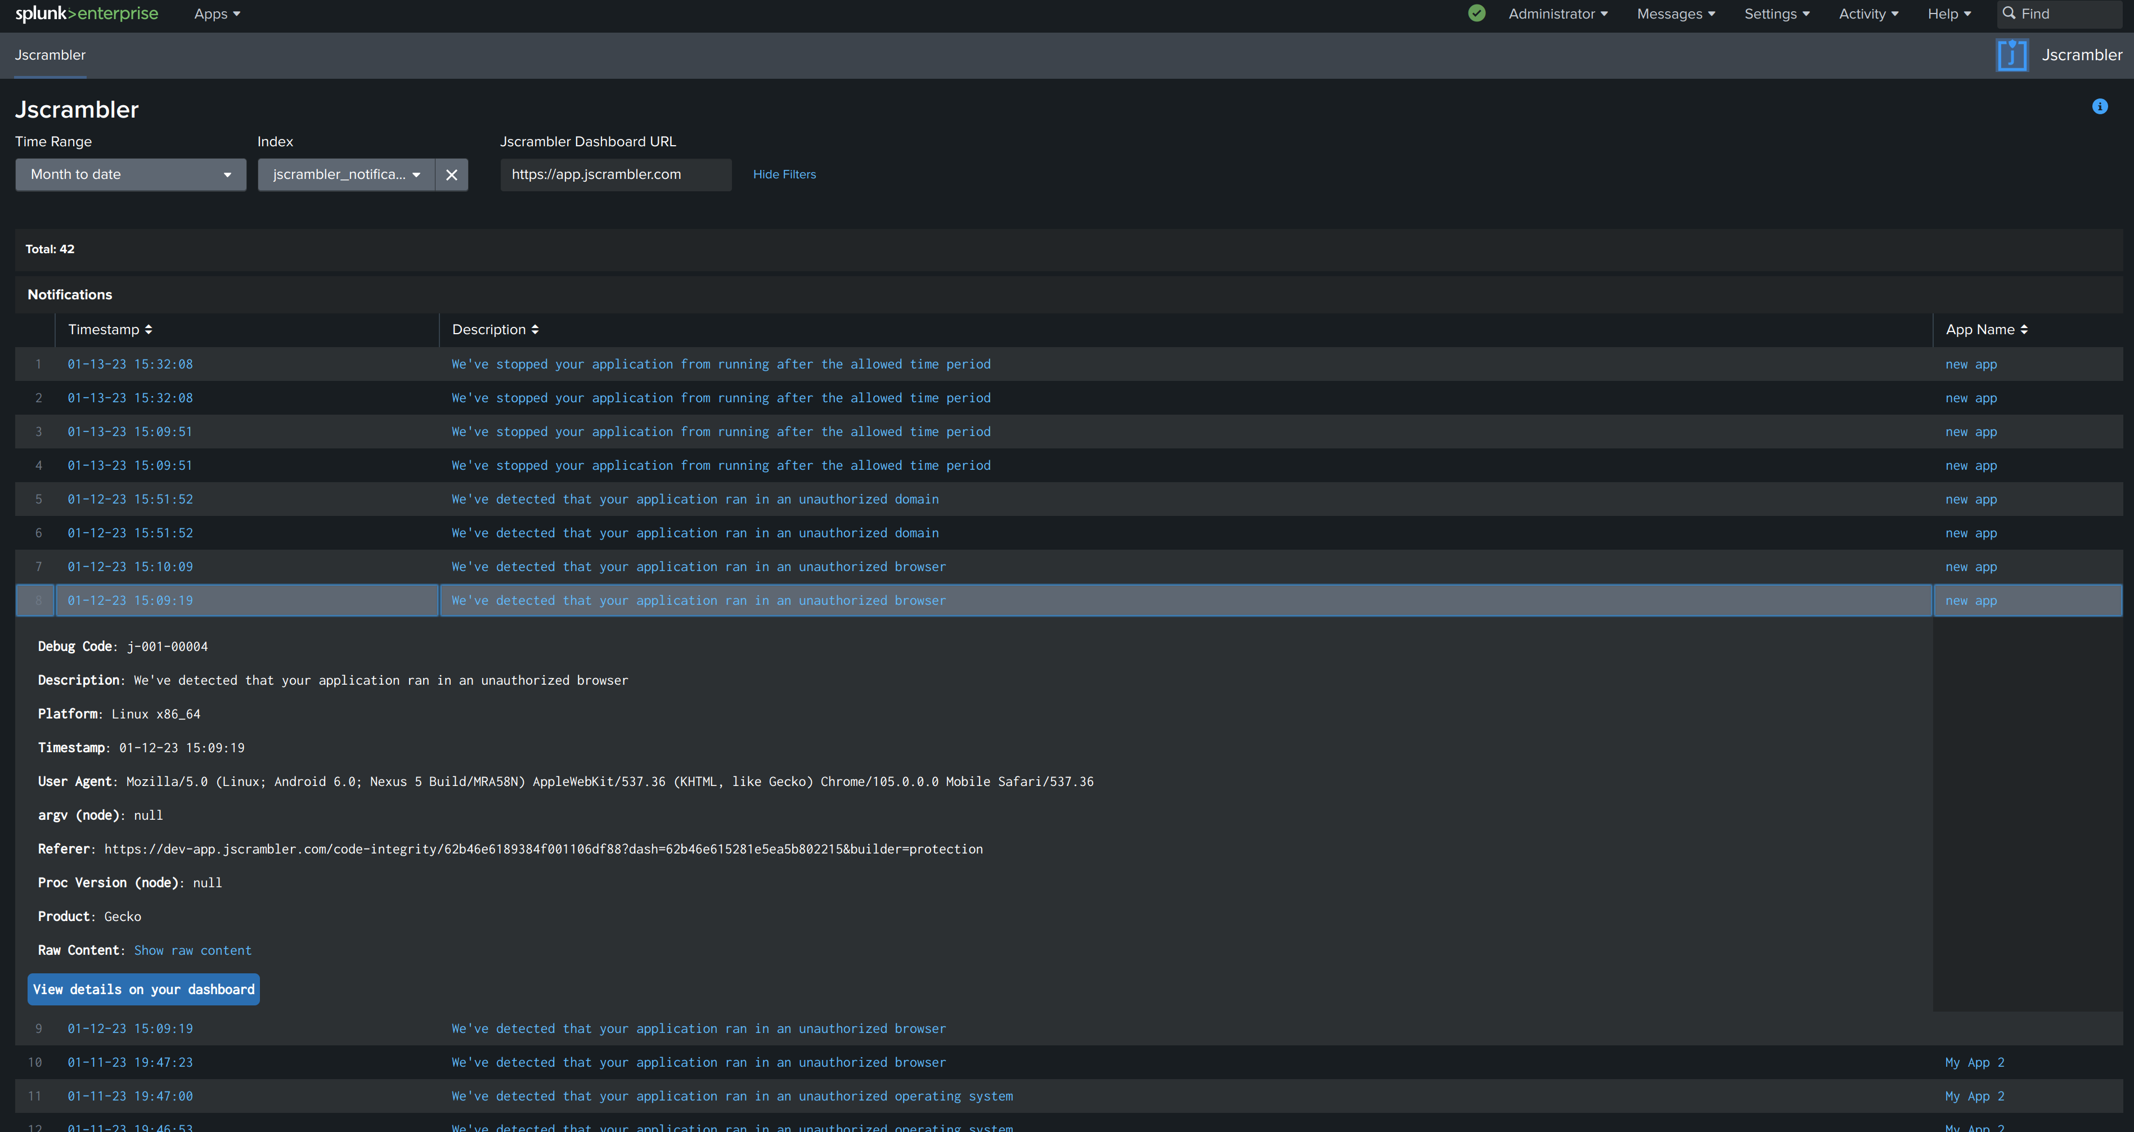Open the Help menu
This screenshot has height=1132, width=2134.
tap(1948, 14)
